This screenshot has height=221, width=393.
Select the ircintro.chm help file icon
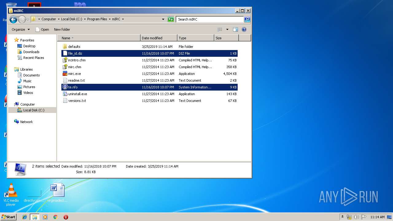pyautogui.click(x=65, y=60)
